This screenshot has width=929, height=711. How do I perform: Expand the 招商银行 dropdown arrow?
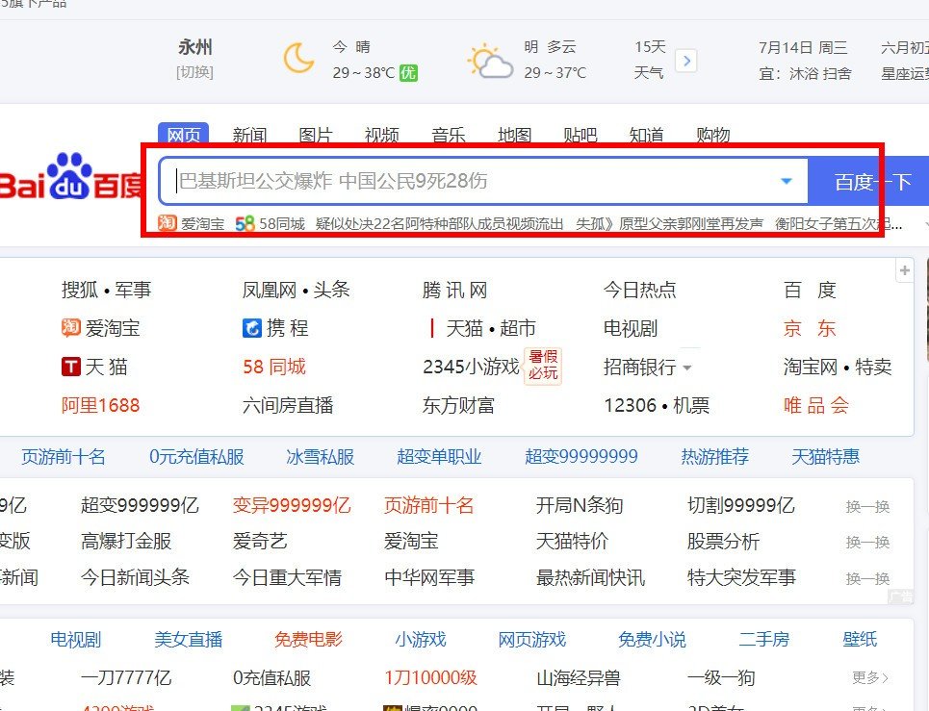click(687, 368)
